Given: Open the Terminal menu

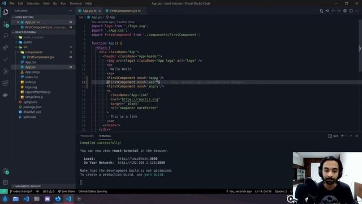Looking at the screenshot, I should (x=76, y=3).
